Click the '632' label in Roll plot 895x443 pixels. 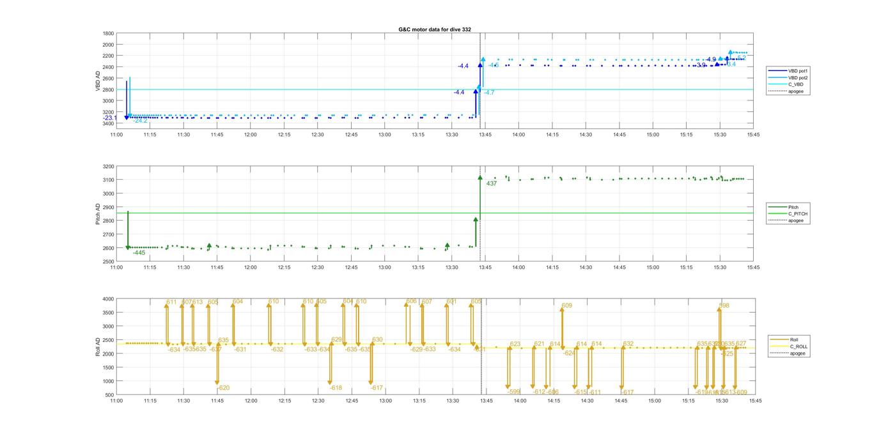(628, 345)
